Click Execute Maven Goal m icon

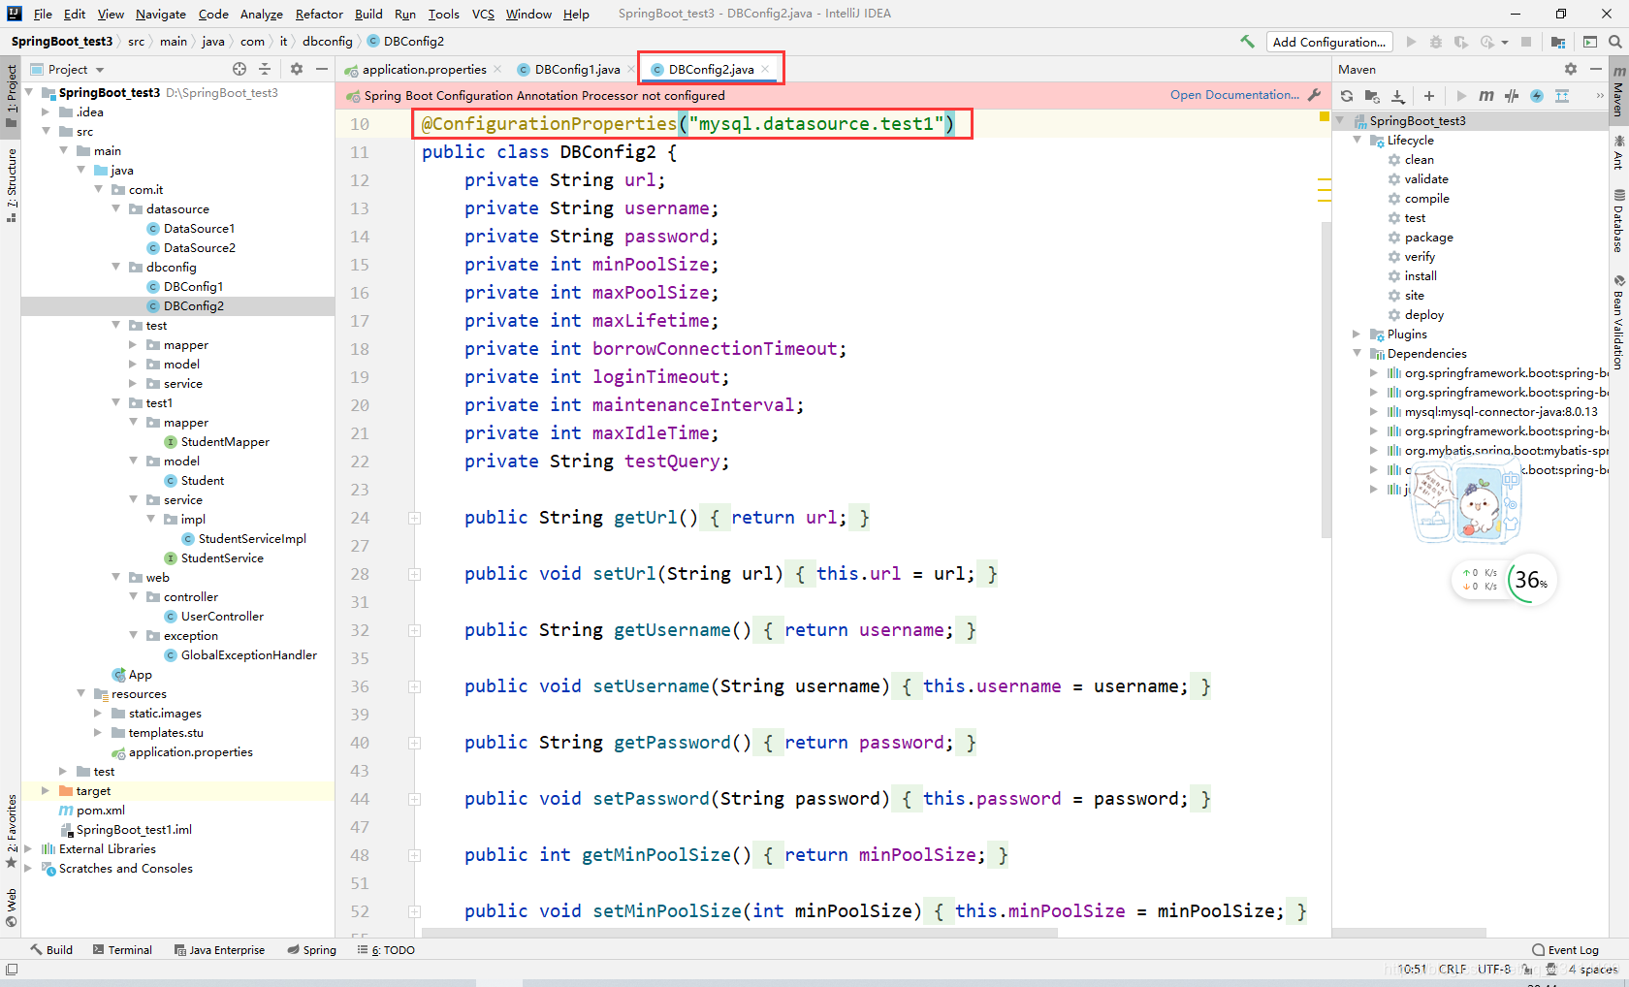click(x=1486, y=96)
